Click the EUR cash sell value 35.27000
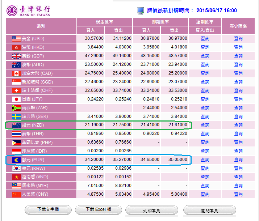 click(122, 160)
